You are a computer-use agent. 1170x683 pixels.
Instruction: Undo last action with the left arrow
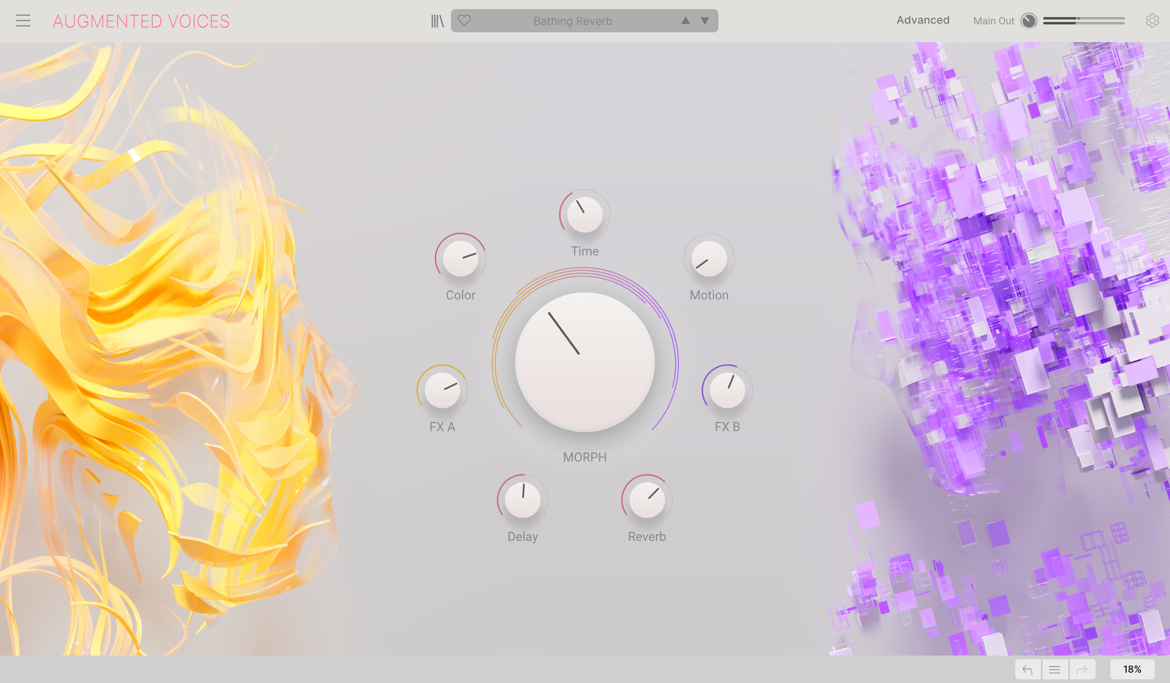point(1028,670)
